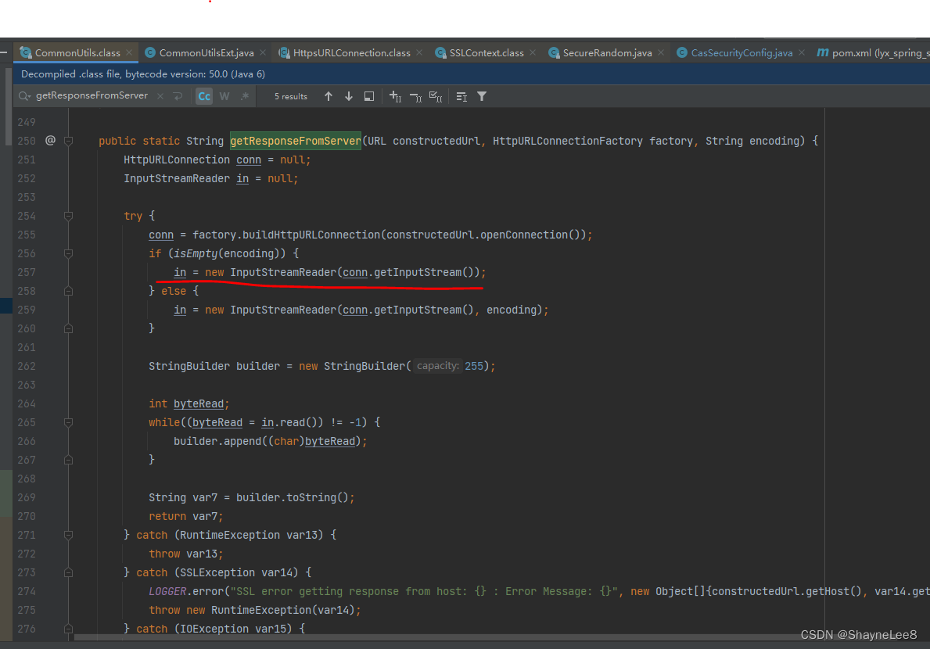Click the @ gutter icon on line 250
The image size is (930, 649).
[50, 141]
